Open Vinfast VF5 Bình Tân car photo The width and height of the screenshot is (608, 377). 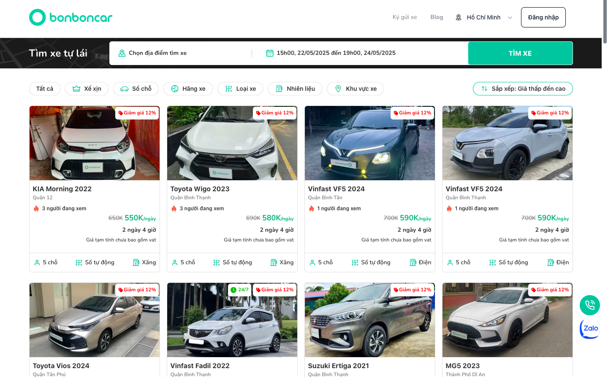370,143
